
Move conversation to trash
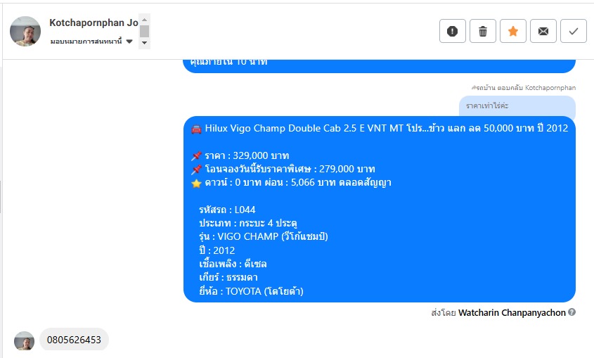pos(483,31)
